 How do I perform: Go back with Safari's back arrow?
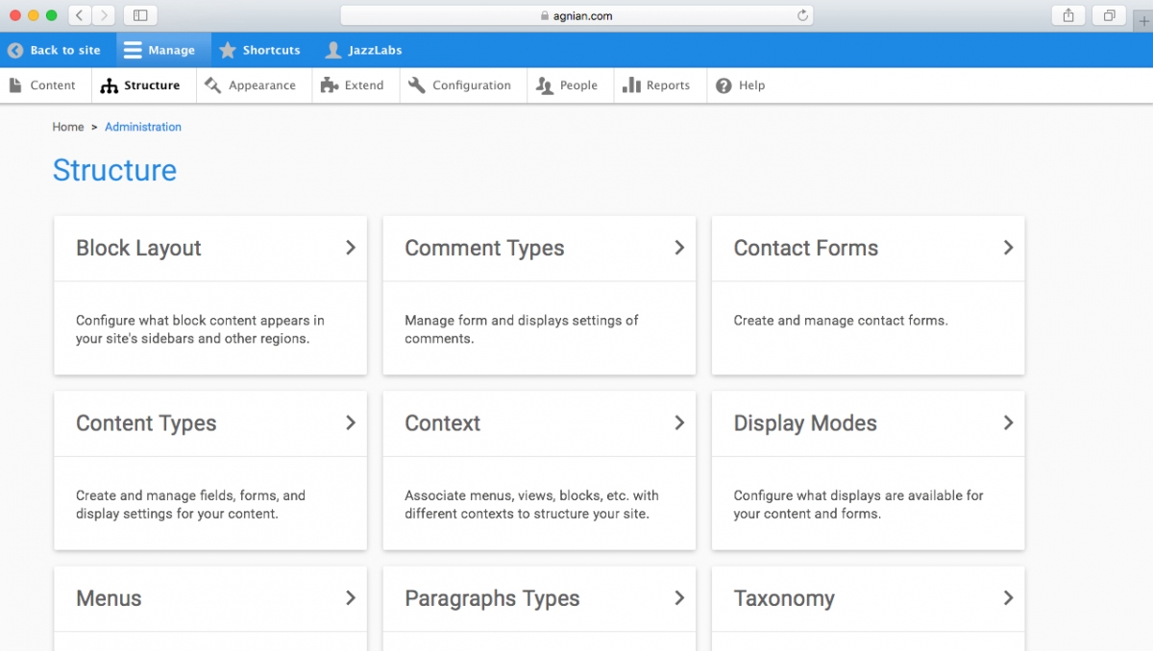(x=80, y=15)
